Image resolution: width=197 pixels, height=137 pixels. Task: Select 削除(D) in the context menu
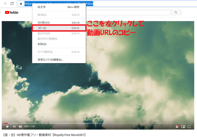pos(59,44)
